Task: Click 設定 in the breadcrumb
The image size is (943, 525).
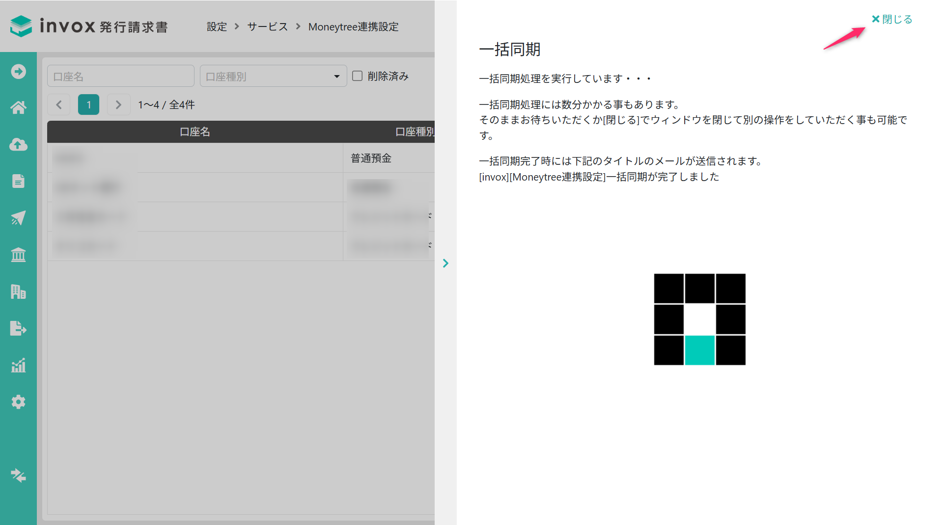Action: (217, 26)
